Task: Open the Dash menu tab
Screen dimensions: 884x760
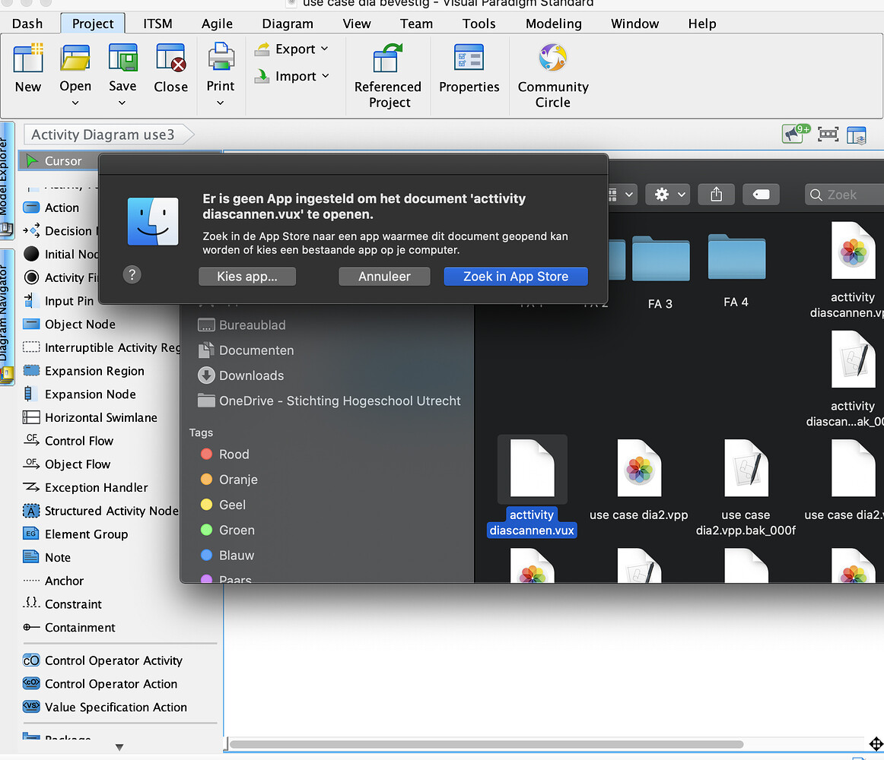Action: point(27,24)
